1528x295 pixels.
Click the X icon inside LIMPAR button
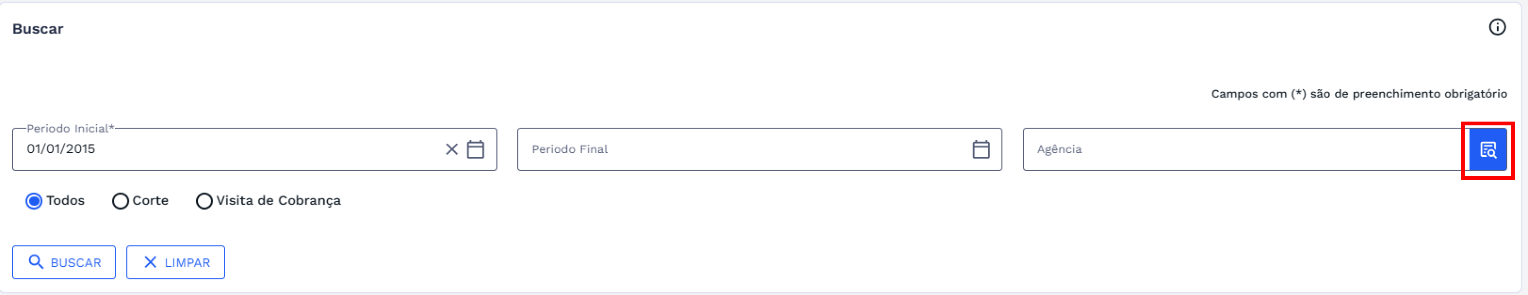pos(150,262)
